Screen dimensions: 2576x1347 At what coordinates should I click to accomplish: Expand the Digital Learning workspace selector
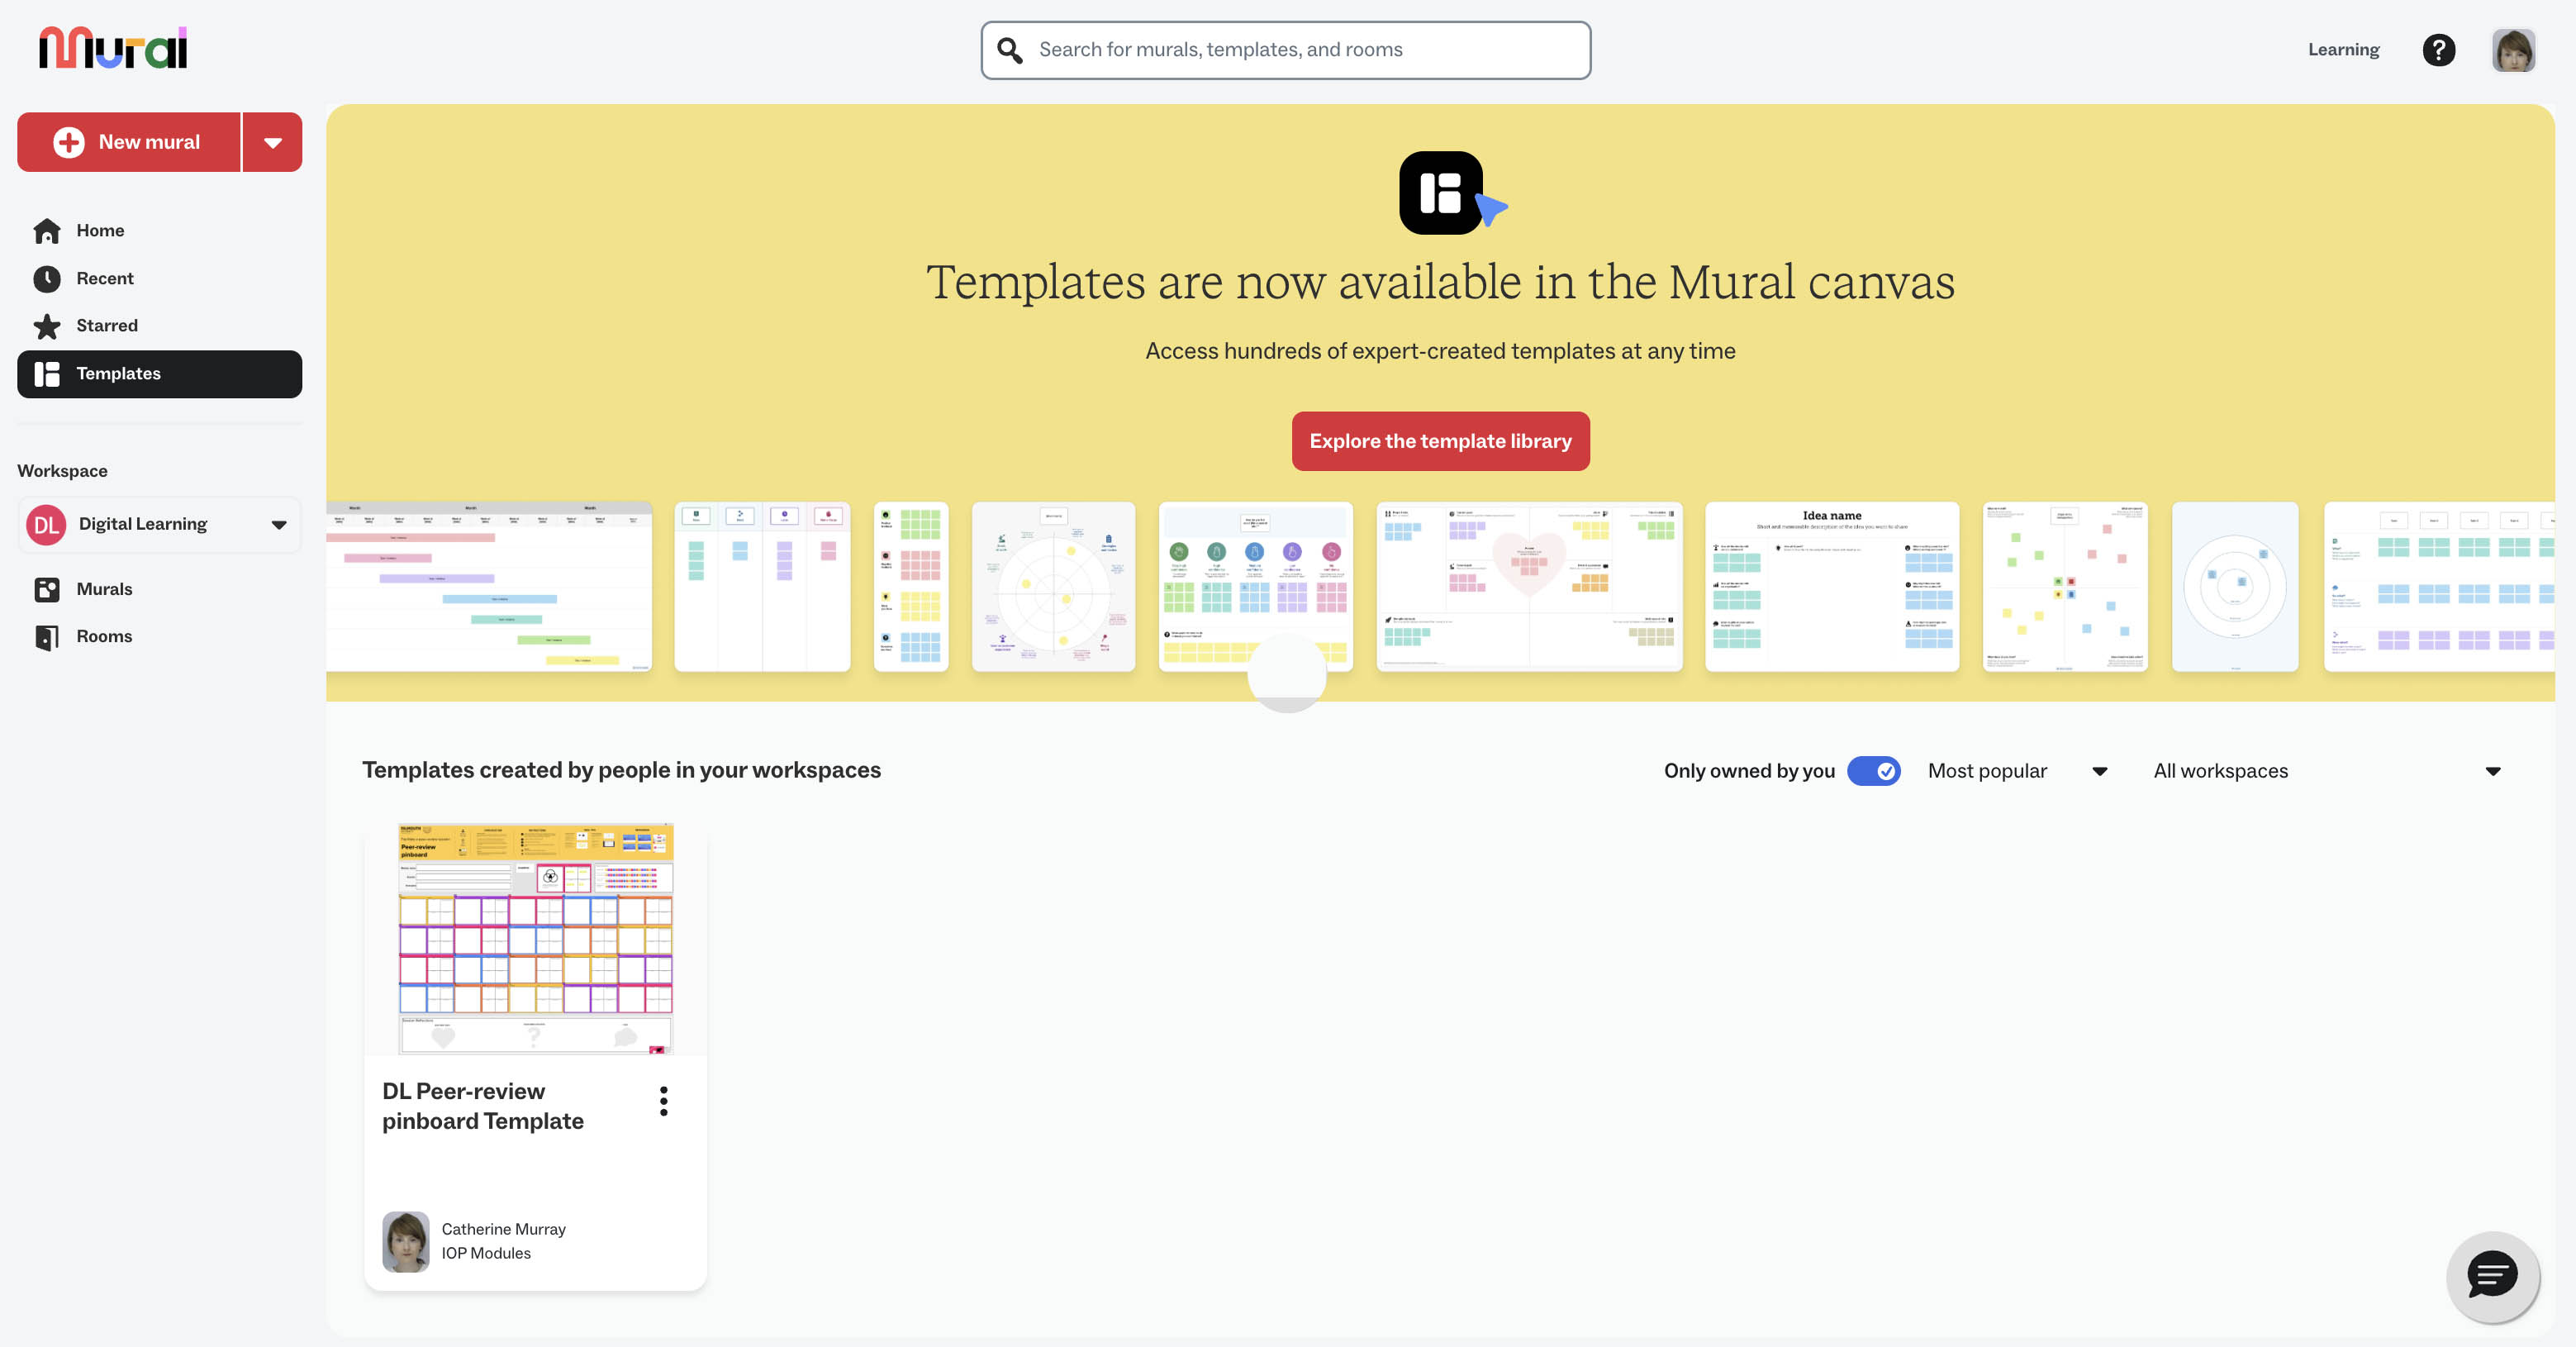pos(278,525)
